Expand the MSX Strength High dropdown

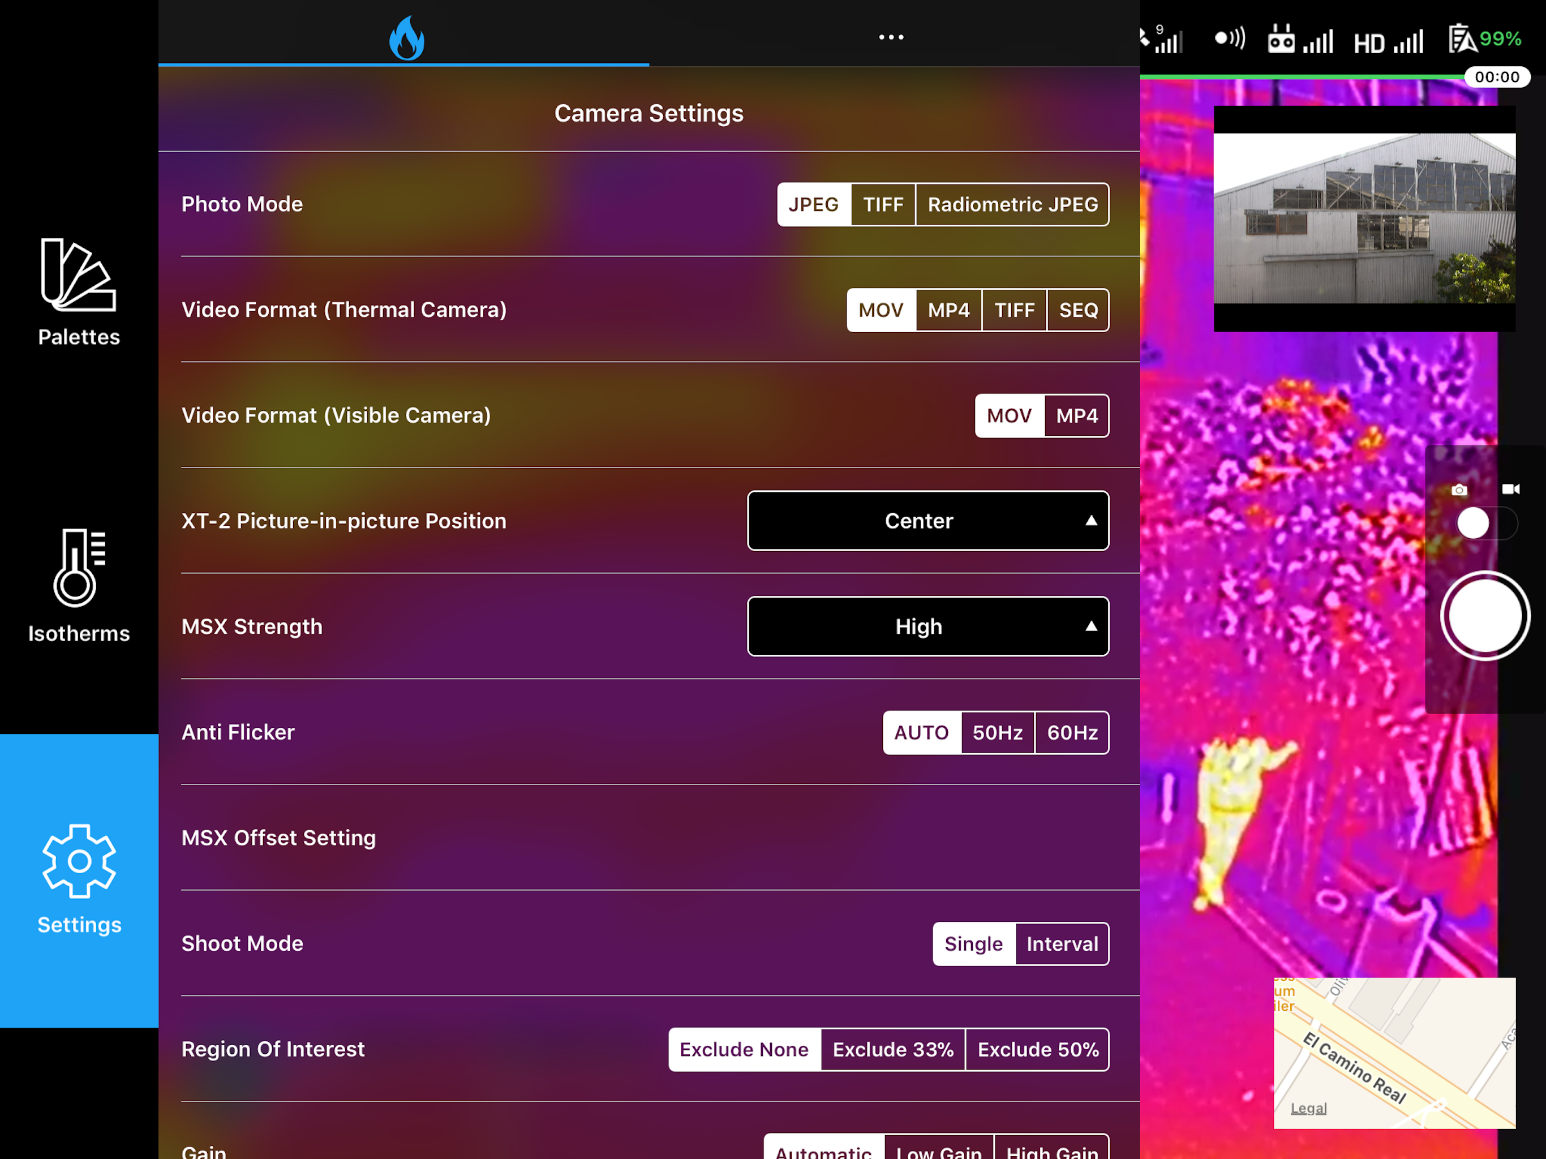click(x=918, y=626)
